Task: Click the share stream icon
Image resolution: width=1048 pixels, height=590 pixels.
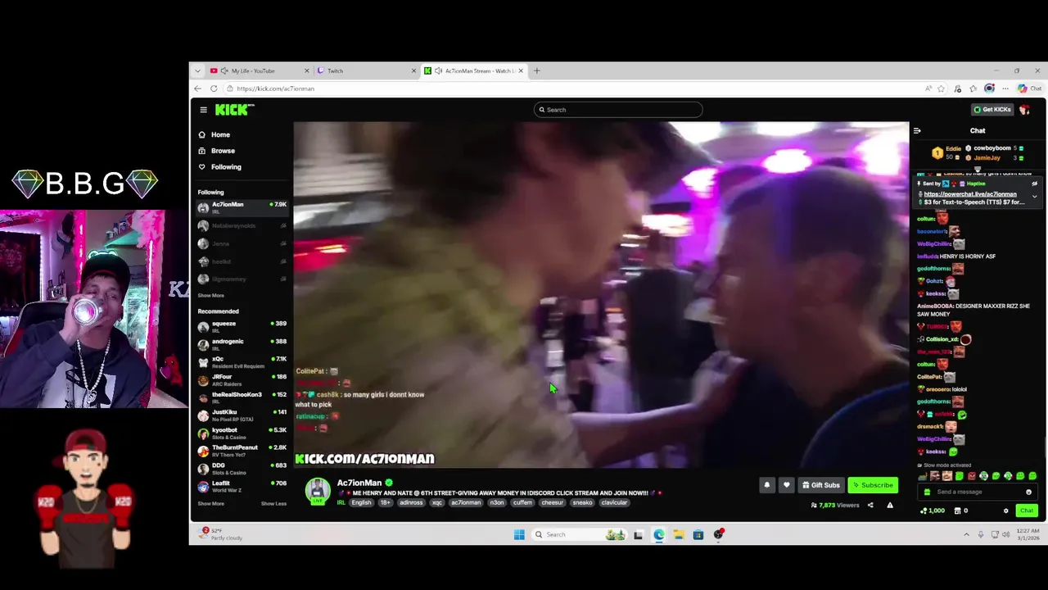Action: (x=870, y=506)
